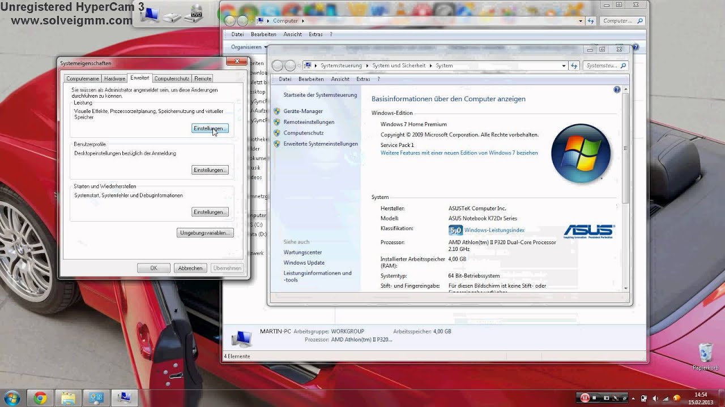725x407 pixels.
Task: Click the Systemeigenschaften taskbar icon
Action: (125, 398)
